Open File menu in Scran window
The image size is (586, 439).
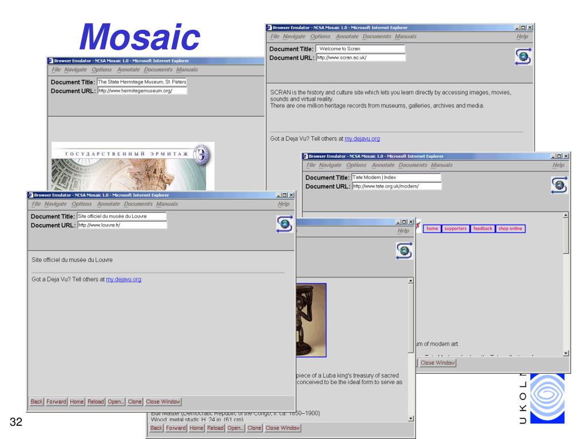pyautogui.click(x=275, y=36)
